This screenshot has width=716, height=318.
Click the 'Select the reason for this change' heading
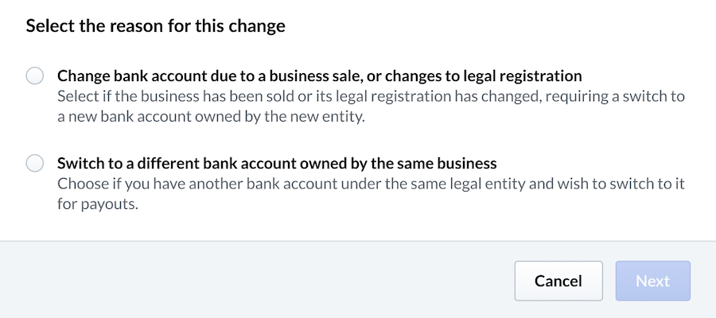156,26
